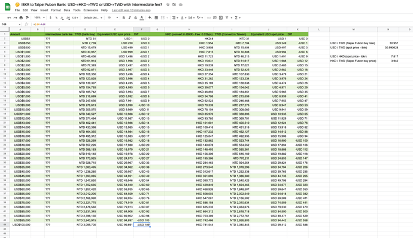Screen dimensions: 413x238
Task: Insert a comment from the toolbar
Action: tap(215, 17)
